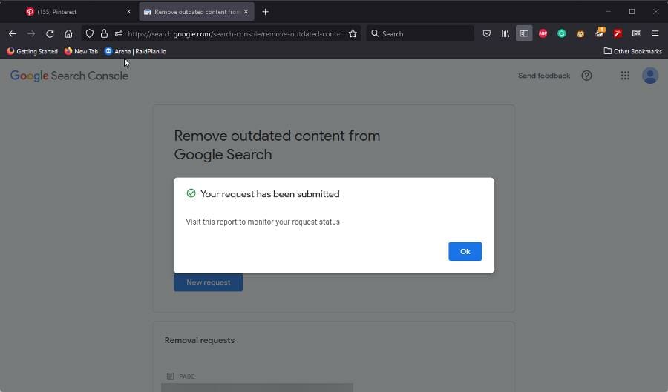The image size is (668, 392).
Task: Open the Arena | RaidPlan.io bookmark
Action: tap(135, 51)
